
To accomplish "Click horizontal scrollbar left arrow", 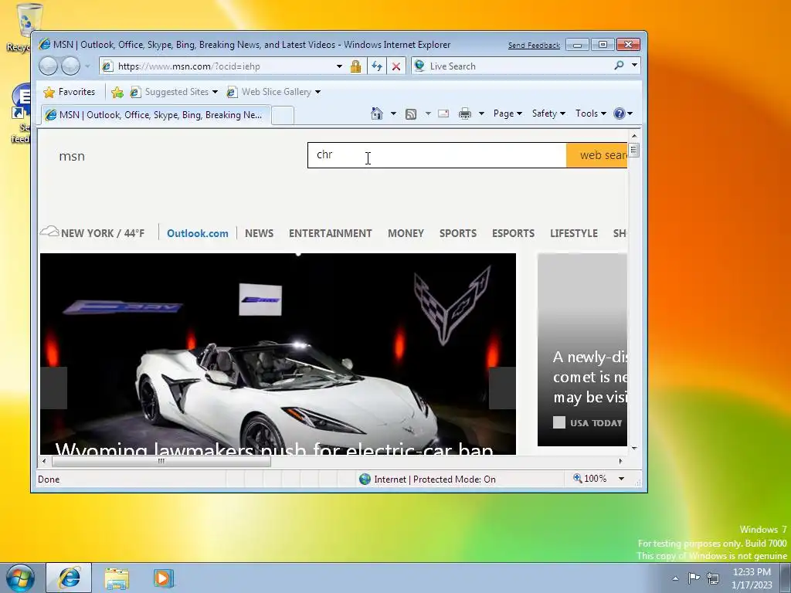I will (x=44, y=461).
